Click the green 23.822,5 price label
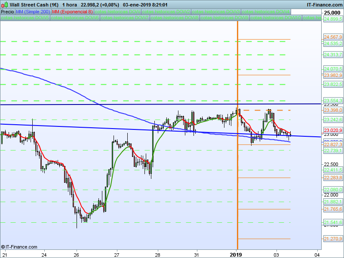Screen dimensions: 344x258 click(333, 84)
